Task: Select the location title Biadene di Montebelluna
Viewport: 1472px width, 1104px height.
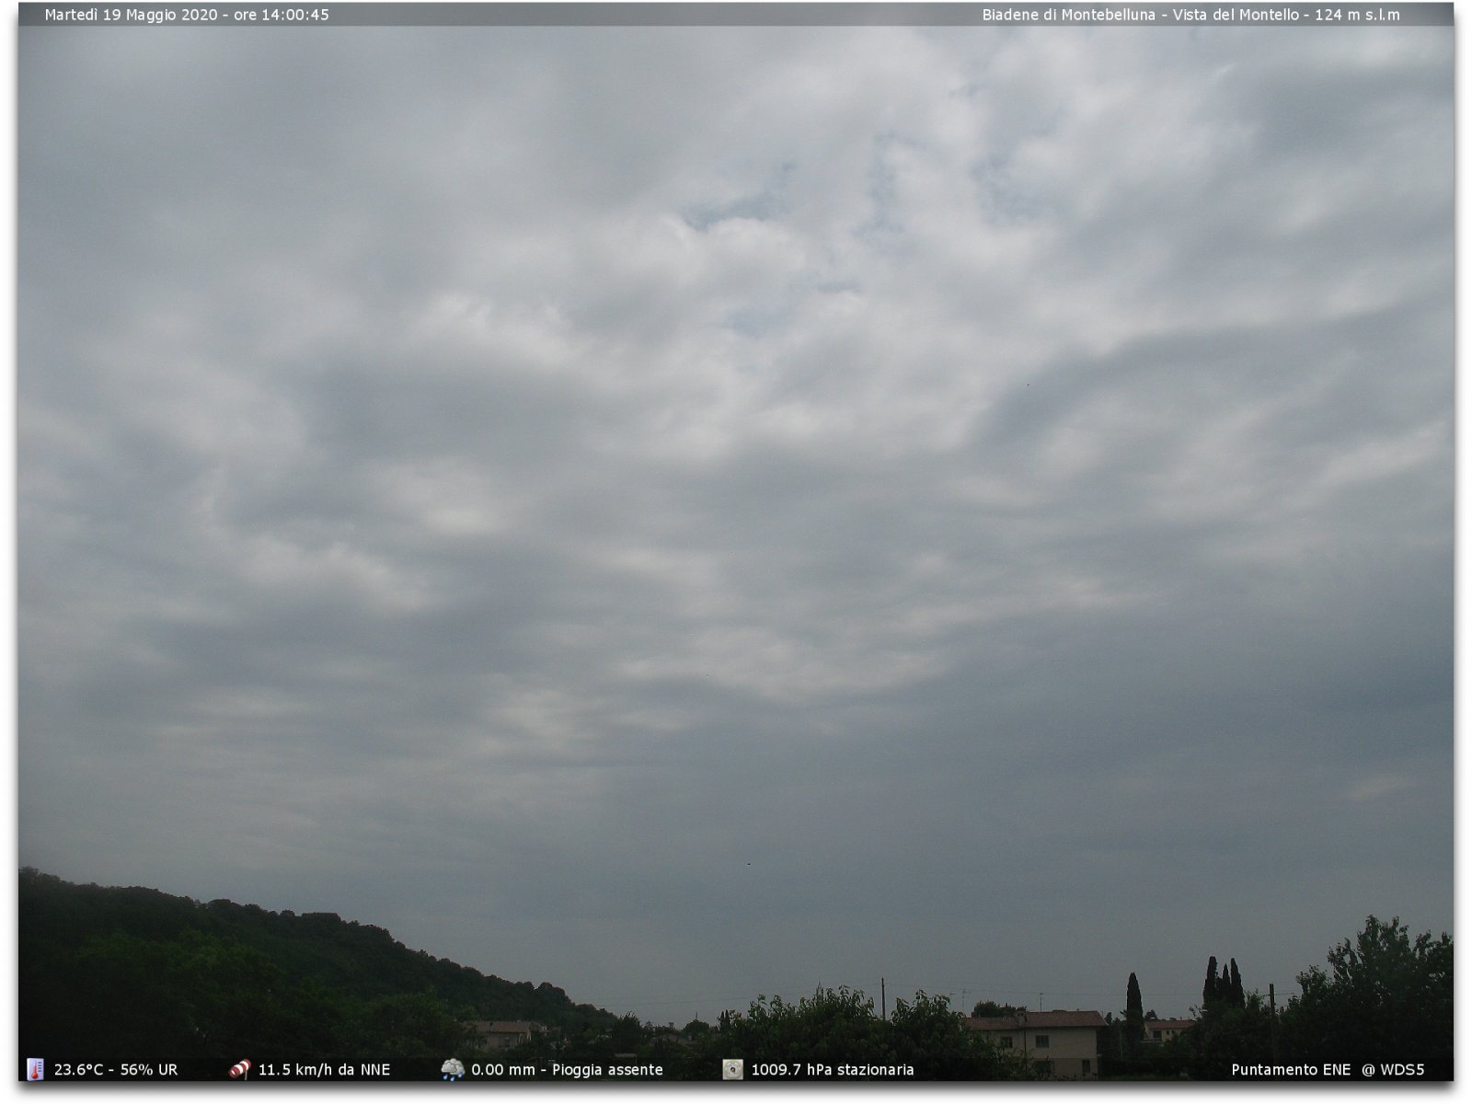Action: tap(1068, 15)
